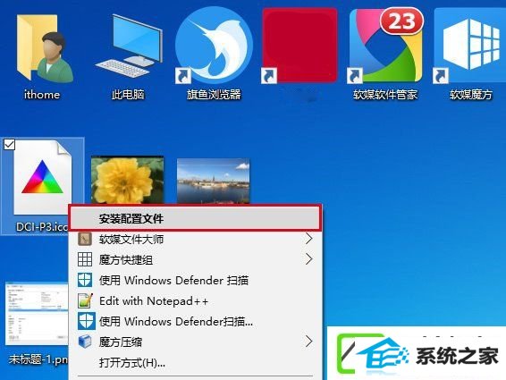Image resolution: width=506 pixels, height=380 pixels.
Task: Click the Notepad++ icon in the context menu
Action: (85, 301)
